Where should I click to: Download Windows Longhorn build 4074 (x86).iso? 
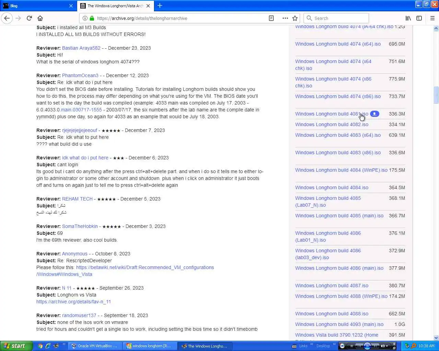pos(338,96)
